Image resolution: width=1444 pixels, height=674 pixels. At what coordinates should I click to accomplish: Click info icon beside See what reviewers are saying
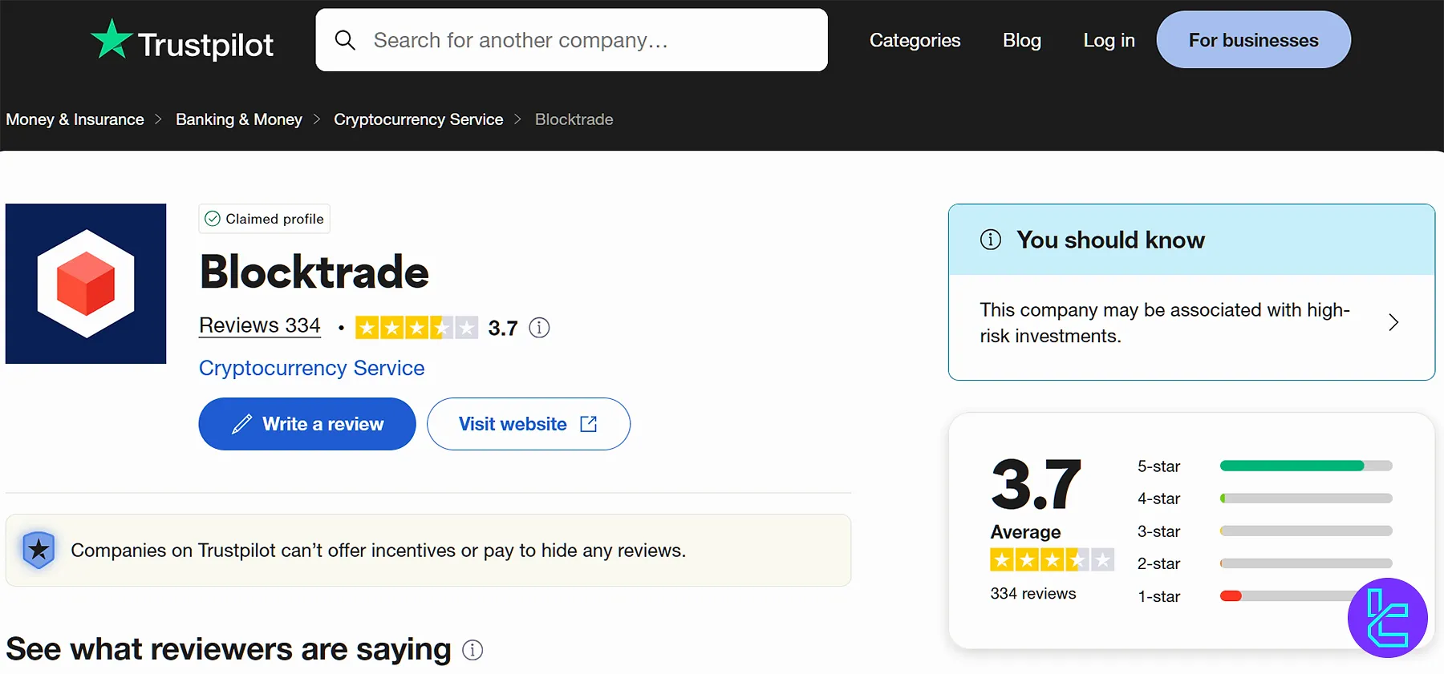click(473, 650)
